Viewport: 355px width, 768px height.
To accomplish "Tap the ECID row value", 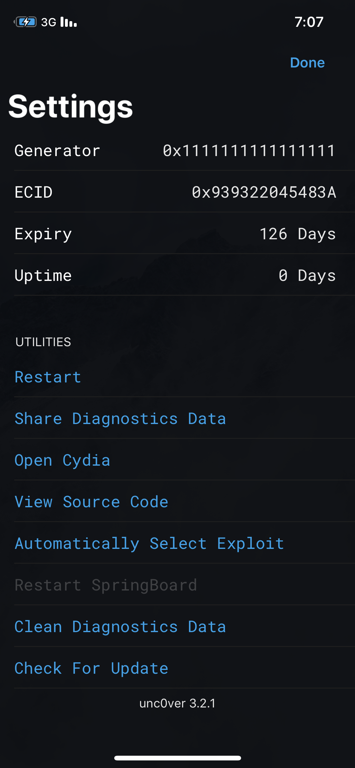I will 264,192.
